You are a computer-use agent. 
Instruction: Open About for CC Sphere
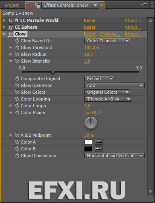[133, 27]
